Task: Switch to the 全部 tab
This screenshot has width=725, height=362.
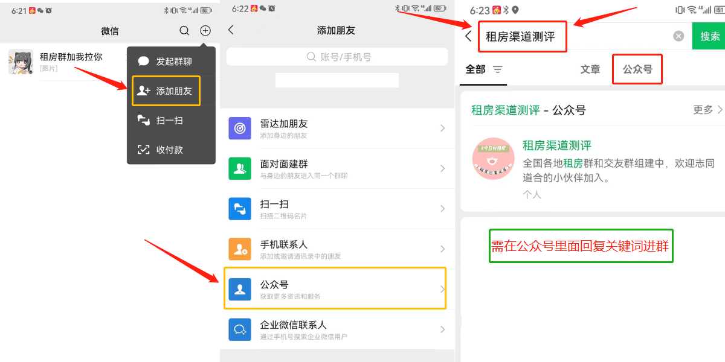Action: (475, 69)
